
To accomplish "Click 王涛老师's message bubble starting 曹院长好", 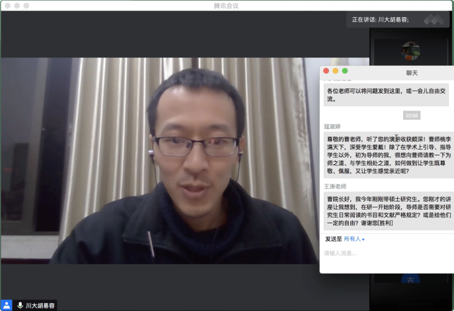I will click(389, 210).
